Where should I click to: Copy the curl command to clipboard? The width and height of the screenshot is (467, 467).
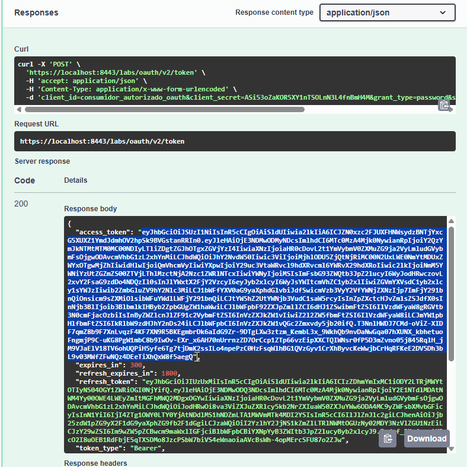pyautogui.click(x=443, y=104)
